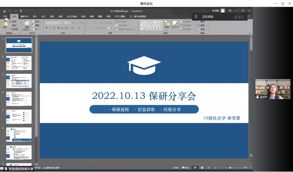Click the muted microphone icon in speaking bar

pos(196,17)
